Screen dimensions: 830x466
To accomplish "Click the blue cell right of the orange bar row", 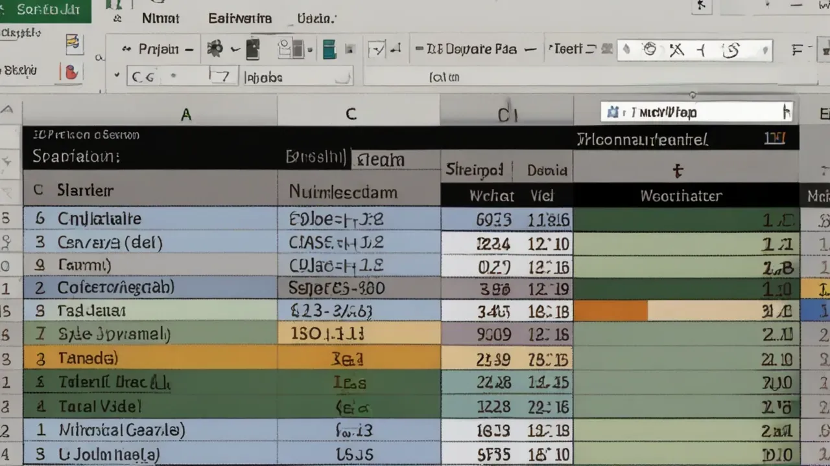I will click(816, 311).
